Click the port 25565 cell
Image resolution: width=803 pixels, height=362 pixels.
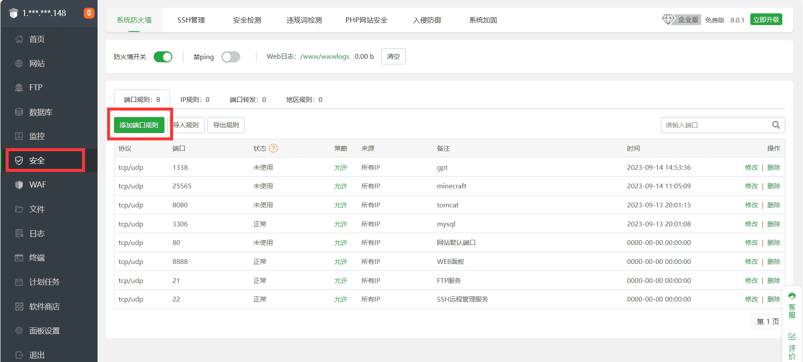click(182, 186)
